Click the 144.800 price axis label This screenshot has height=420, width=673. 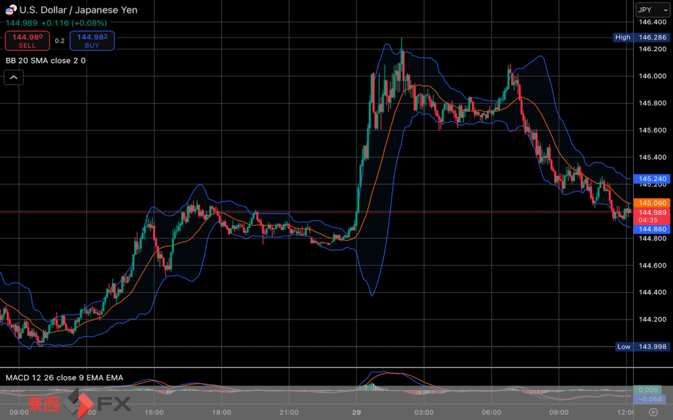[x=653, y=238]
